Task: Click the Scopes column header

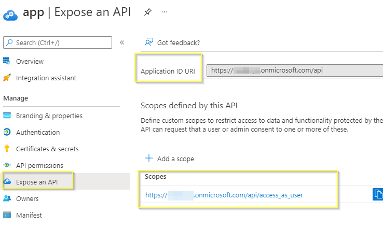Action: click(156, 177)
